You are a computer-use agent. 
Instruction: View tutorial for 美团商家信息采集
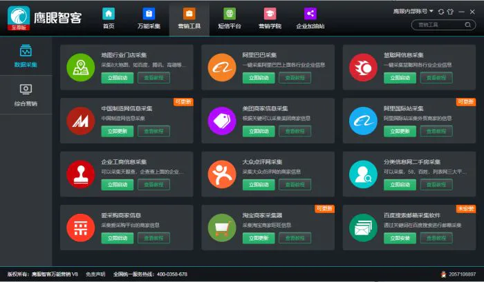295,131
